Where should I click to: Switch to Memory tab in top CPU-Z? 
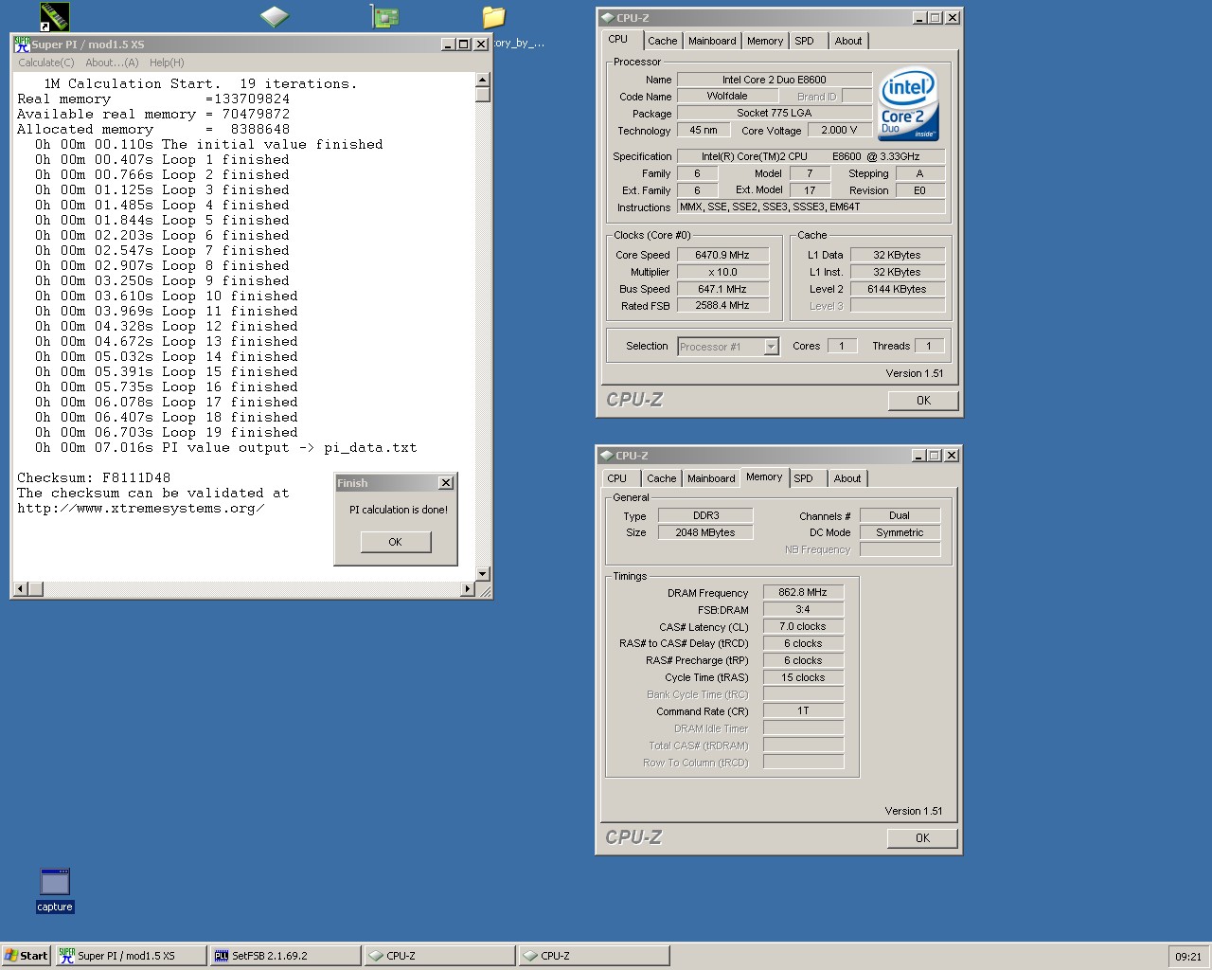[x=765, y=41]
